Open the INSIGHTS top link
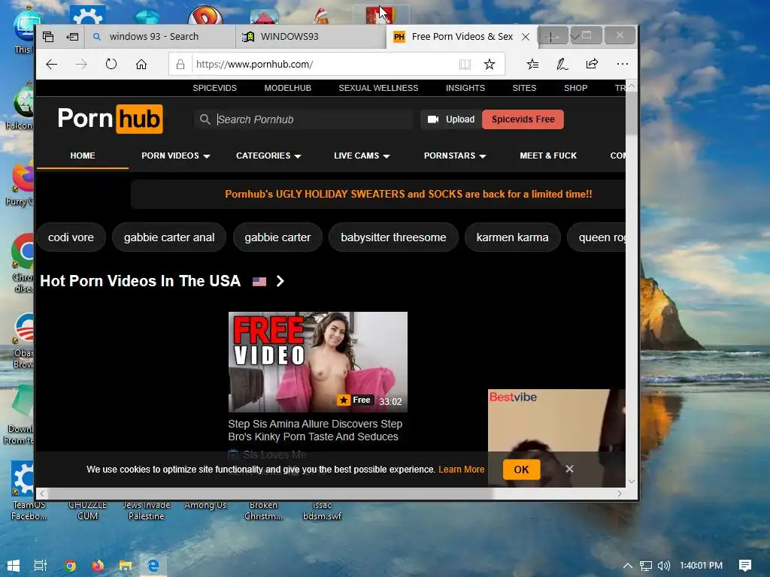 pyautogui.click(x=465, y=88)
